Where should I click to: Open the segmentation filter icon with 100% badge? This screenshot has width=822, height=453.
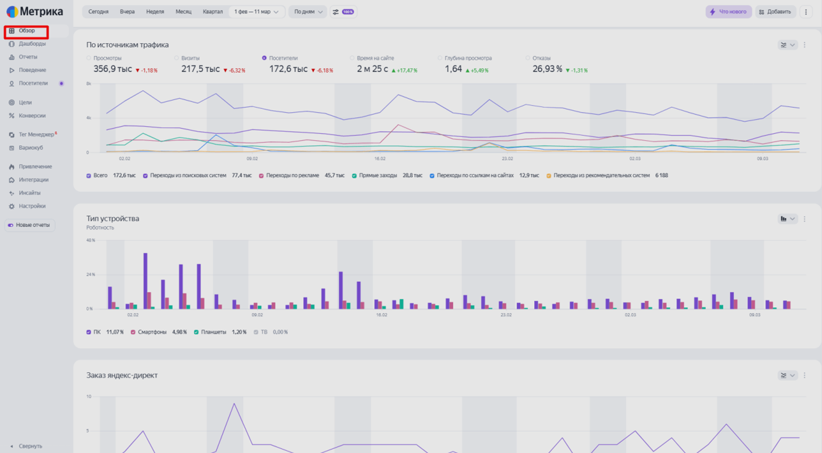[x=343, y=12]
